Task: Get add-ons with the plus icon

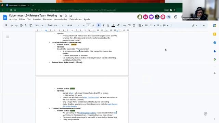Action: click(x=215, y=73)
